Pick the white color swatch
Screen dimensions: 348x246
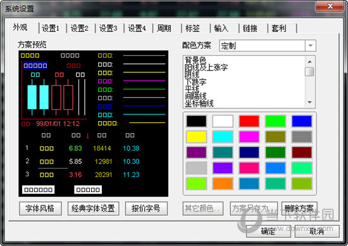point(223,121)
